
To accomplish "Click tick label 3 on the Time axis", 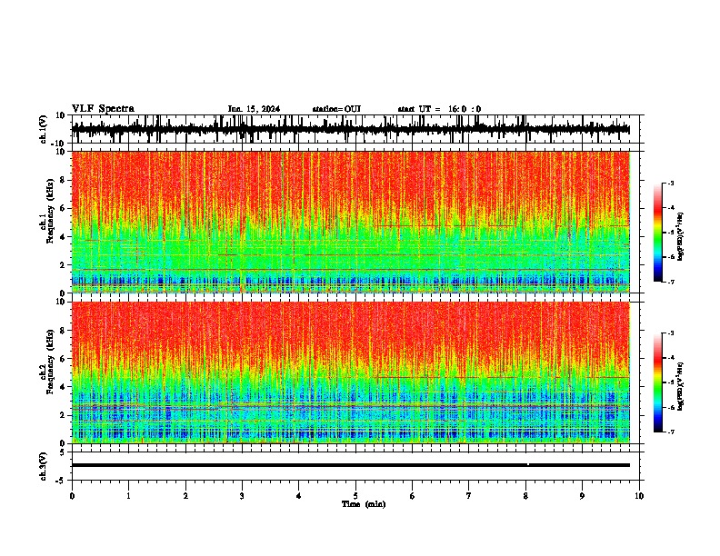I will (x=242, y=496).
